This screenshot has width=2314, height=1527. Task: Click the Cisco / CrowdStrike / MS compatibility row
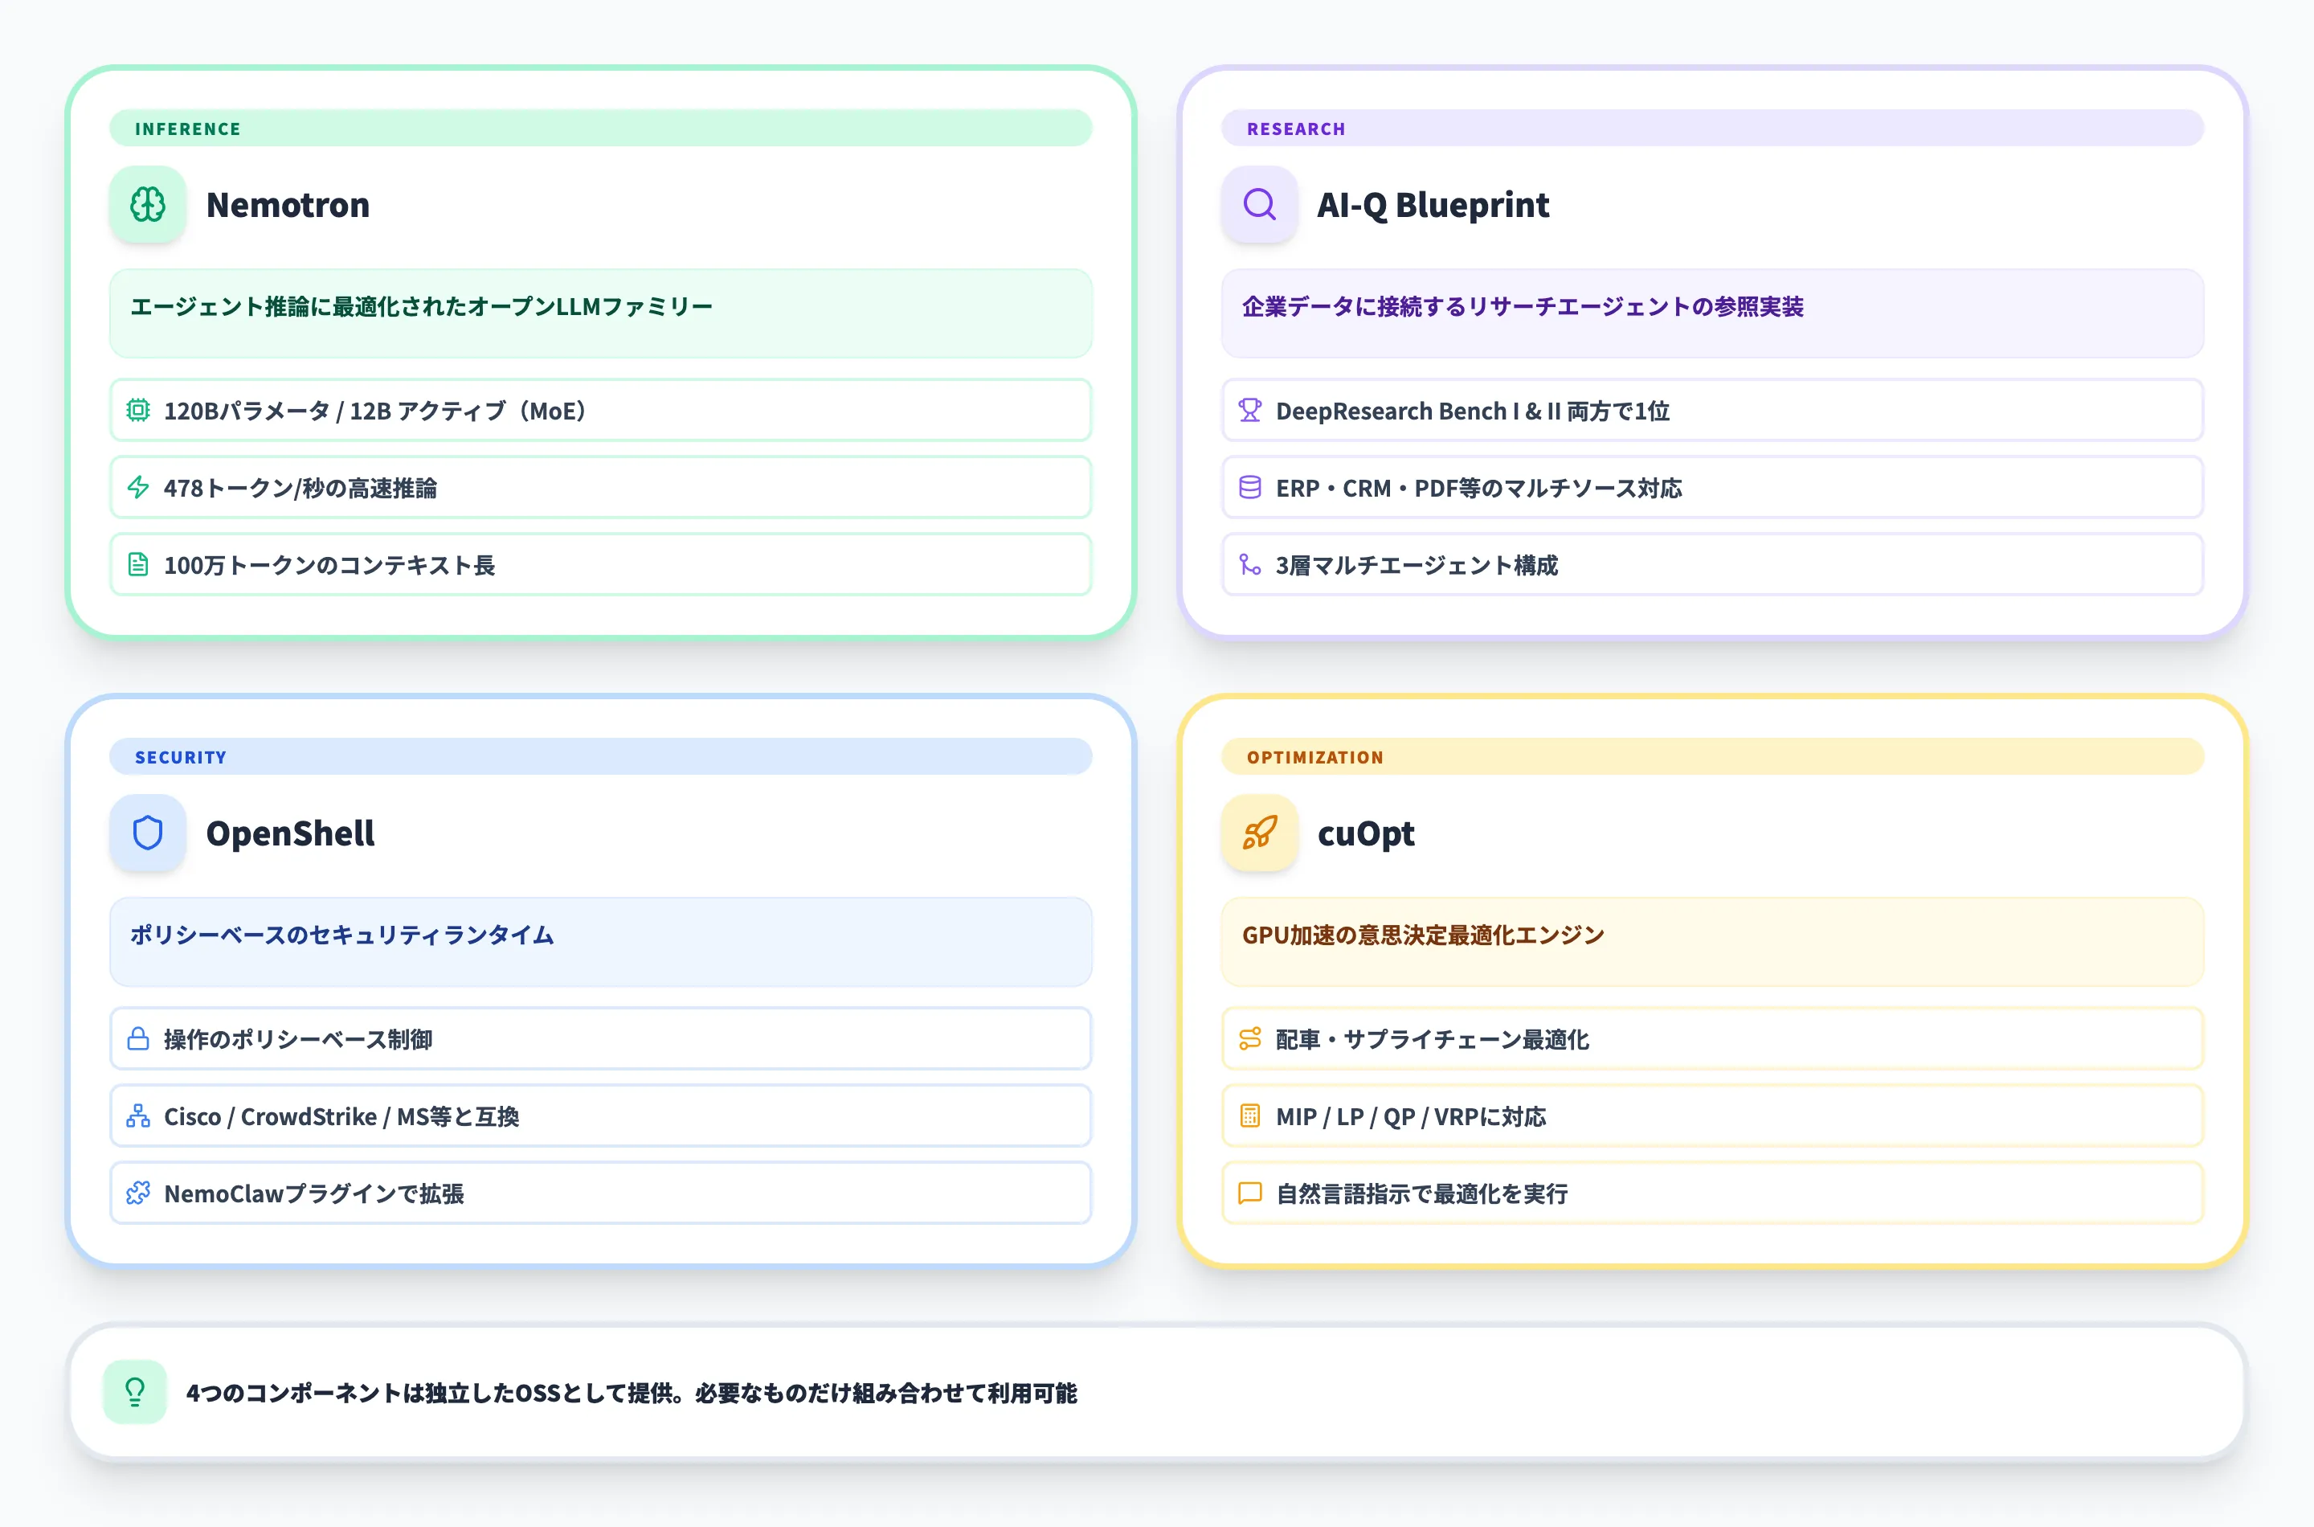coord(599,1116)
